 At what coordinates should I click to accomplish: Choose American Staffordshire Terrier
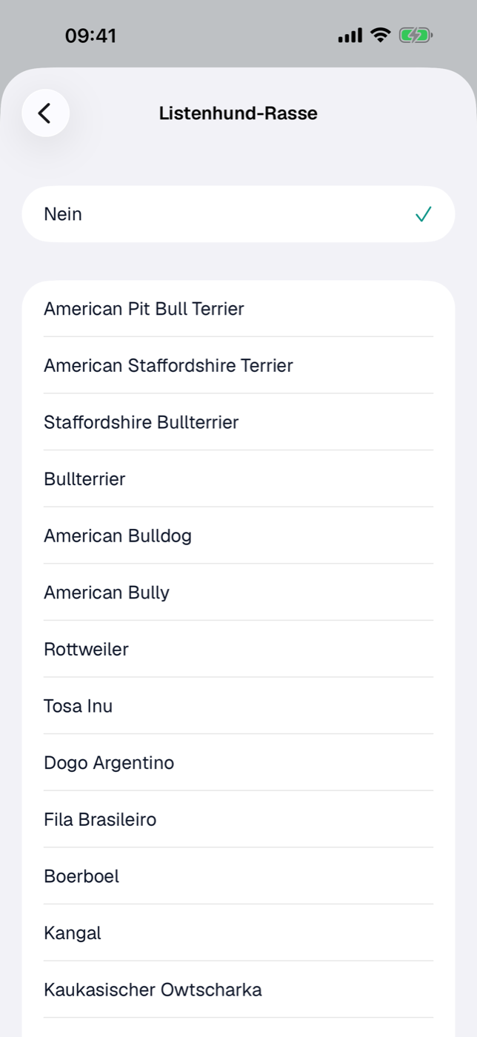[x=238, y=365]
